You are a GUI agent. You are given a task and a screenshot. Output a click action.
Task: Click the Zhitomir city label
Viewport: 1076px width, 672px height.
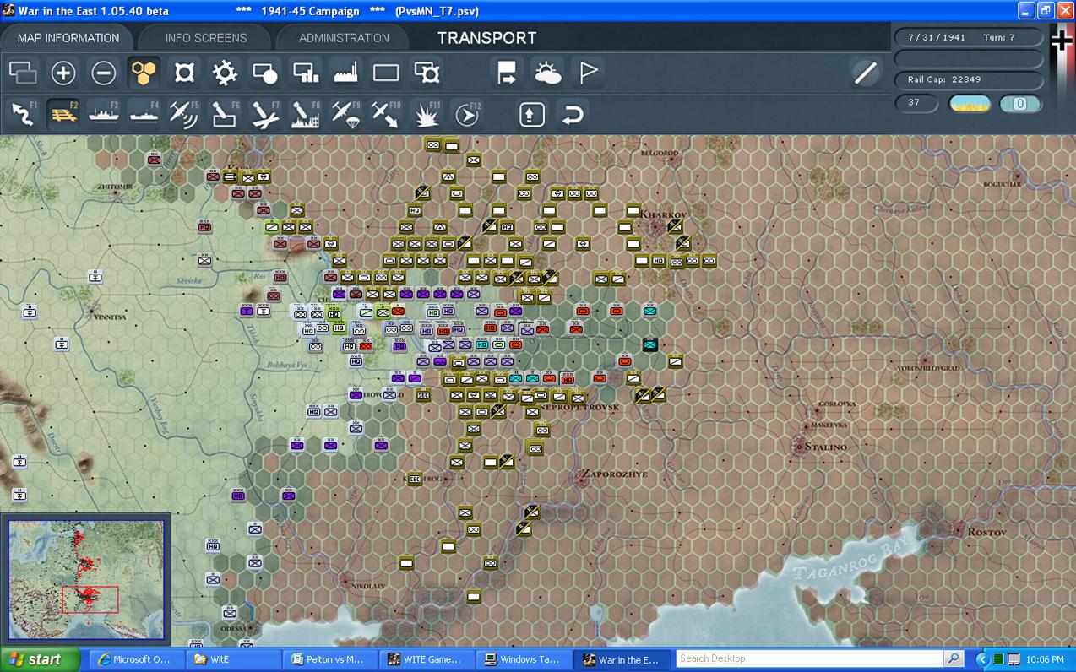click(116, 187)
